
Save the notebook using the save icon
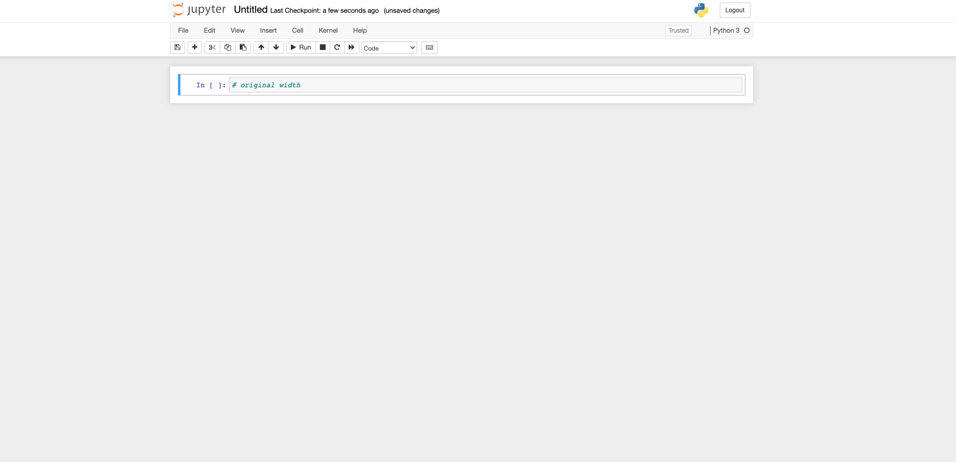point(177,47)
